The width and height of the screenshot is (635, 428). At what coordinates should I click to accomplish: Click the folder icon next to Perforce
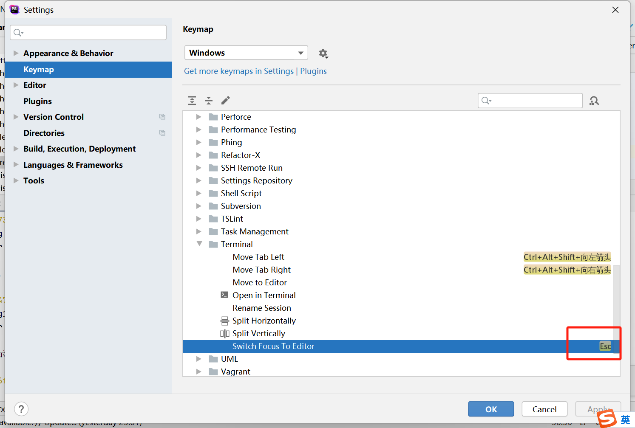pos(213,117)
